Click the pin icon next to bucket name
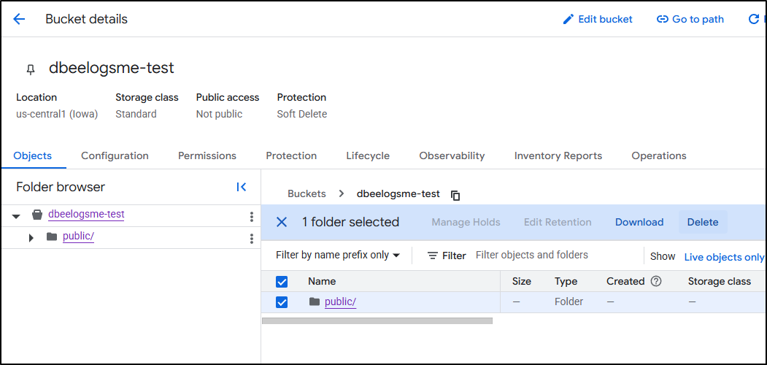Screen dimensions: 767x365 click(x=30, y=69)
